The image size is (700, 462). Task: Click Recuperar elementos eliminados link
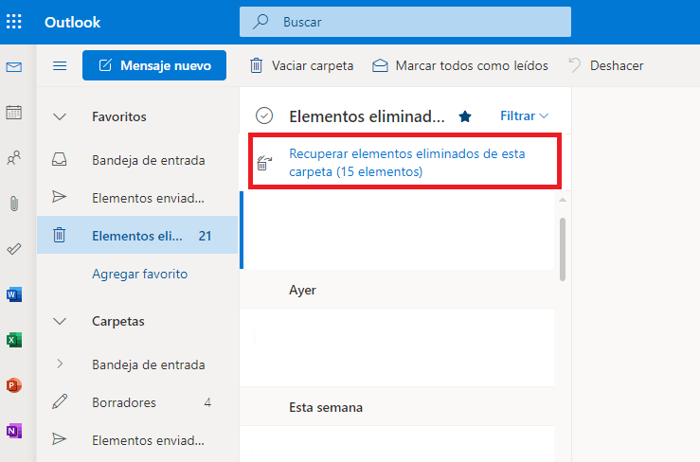pos(406,163)
